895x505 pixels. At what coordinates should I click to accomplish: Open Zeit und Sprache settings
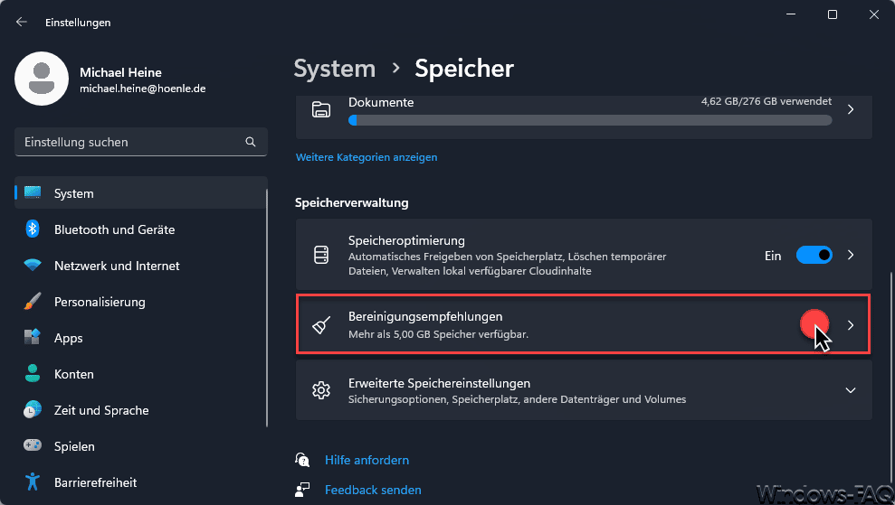[141, 410]
